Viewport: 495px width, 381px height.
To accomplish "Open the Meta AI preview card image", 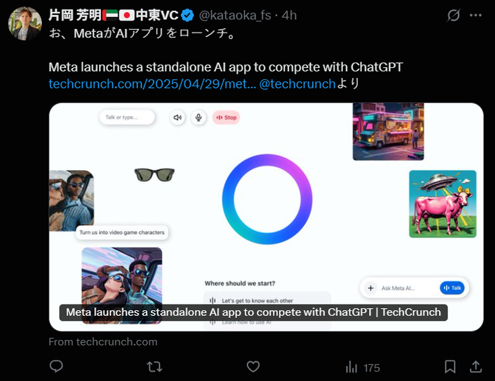I will (x=266, y=217).
